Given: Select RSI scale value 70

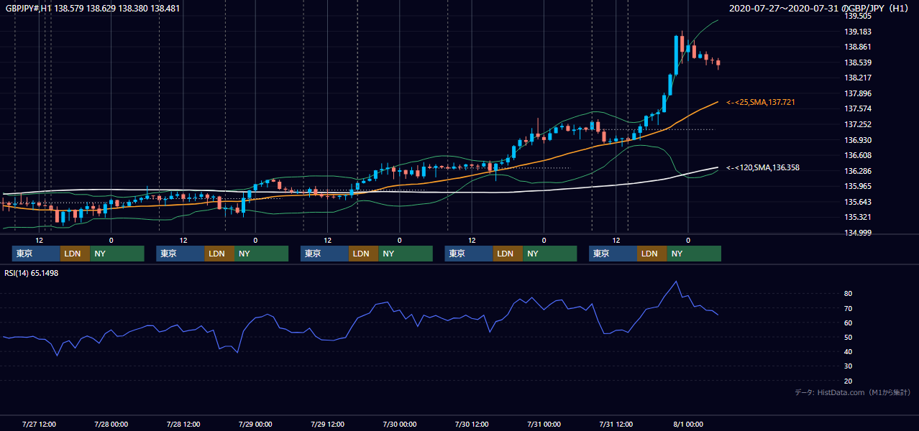Looking at the screenshot, I should pyautogui.click(x=849, y=308).
